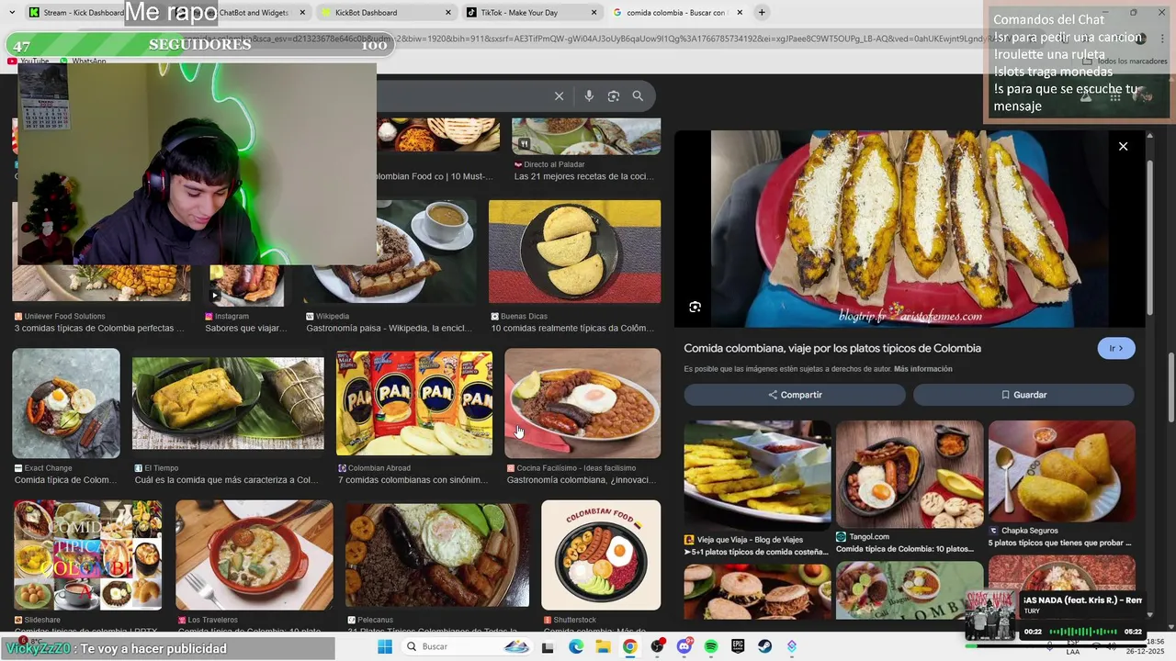Close the image preview panel
The width and height of the screenshot is (1176, 661).
point(1123,146)
